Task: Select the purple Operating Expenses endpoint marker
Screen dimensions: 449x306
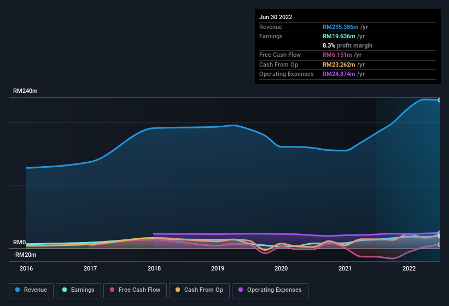Action: pos(439,233)
